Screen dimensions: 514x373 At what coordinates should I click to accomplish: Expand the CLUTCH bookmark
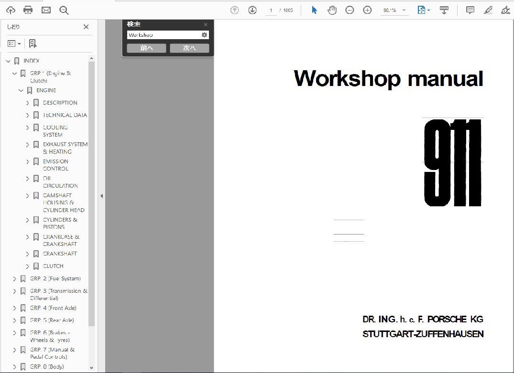point(28,266)
